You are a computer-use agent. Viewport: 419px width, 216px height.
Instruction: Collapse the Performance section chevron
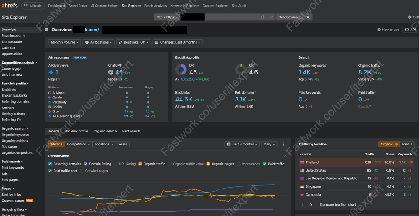click(x=285, y=156)
